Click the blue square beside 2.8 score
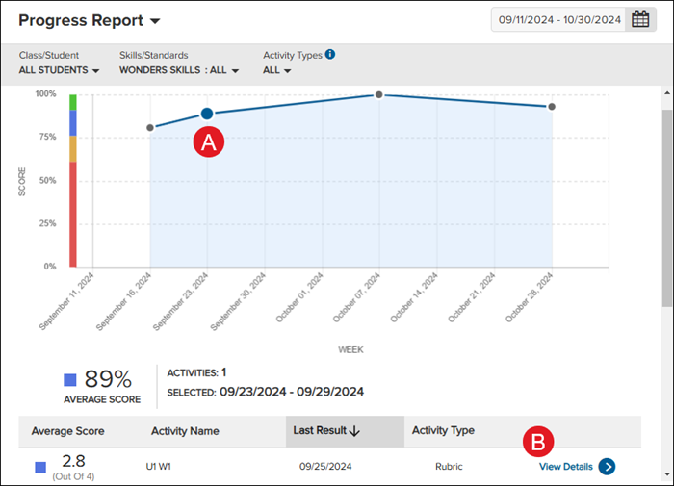Image resolution: width=674 pixels, height=486 pixels. tap(40, 467)
